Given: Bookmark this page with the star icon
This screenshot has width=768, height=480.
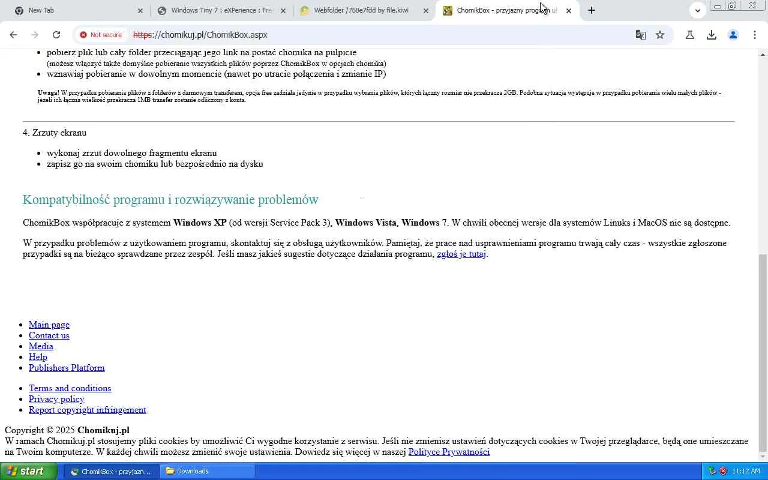Looking at the screenshot, I should pyautogui.click(x=660, y=35).
